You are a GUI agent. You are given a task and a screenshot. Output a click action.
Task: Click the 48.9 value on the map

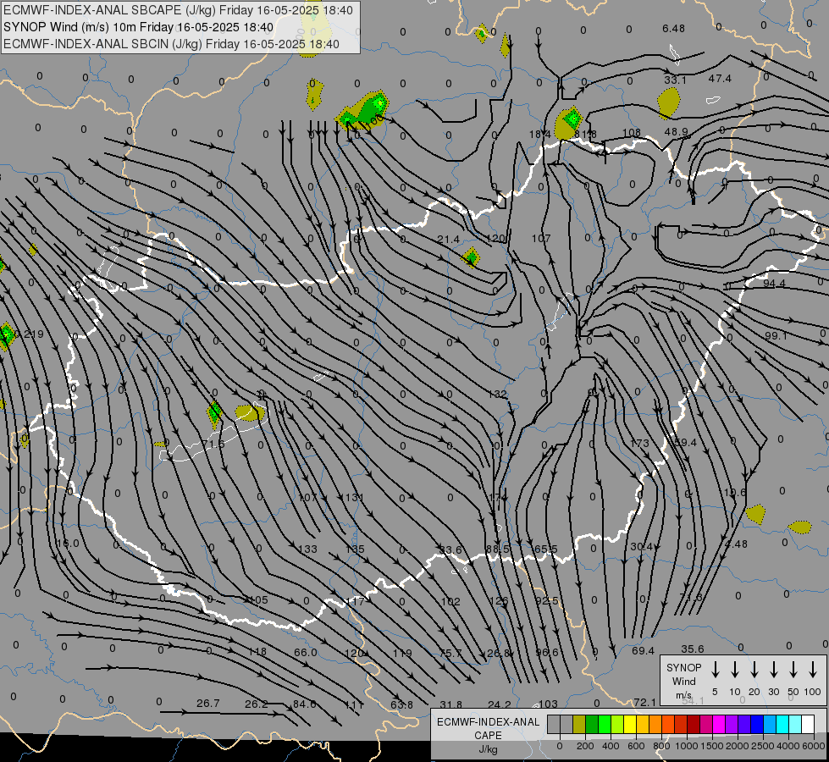pyautogui.click(x=677, y=132)
